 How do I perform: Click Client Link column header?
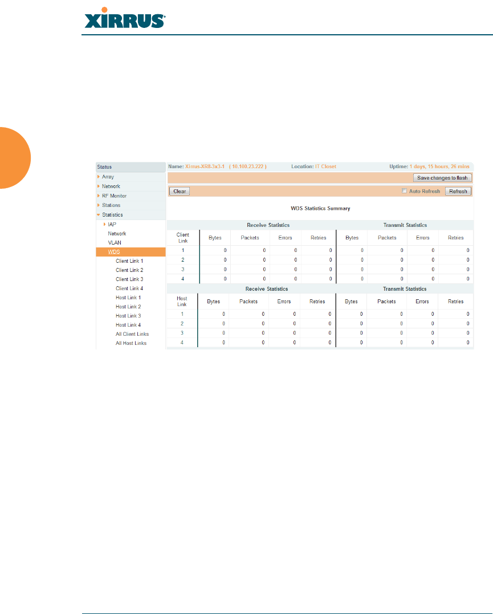tap(183, 238)
